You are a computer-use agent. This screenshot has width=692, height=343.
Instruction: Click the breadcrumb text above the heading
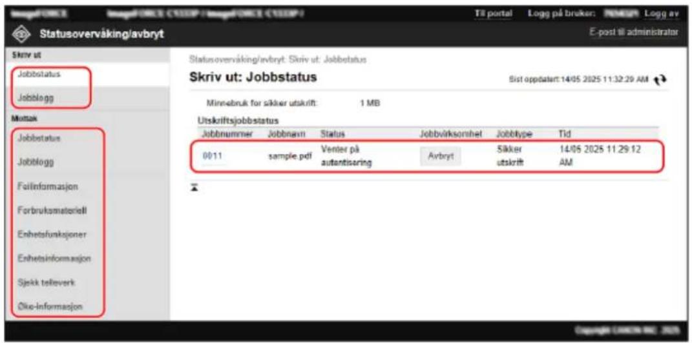click(x=278, y=59)
